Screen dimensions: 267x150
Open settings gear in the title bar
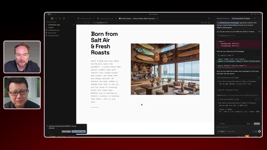[260, 14]
